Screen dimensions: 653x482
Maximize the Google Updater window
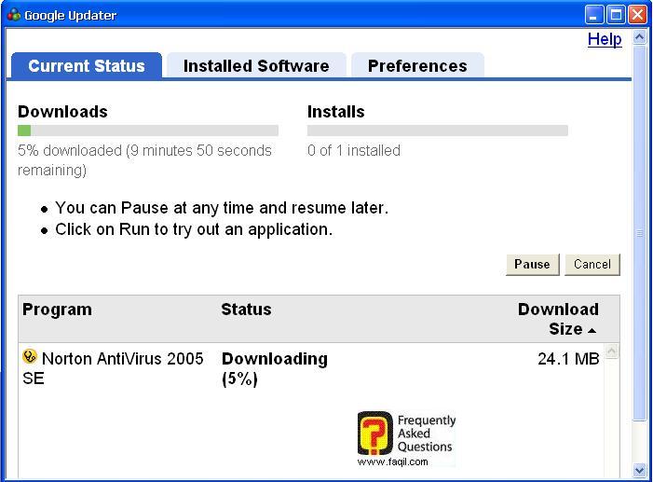point(616,15)
